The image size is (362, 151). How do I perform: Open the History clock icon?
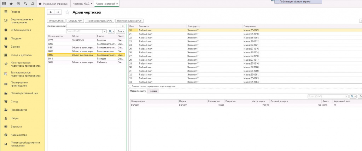(x=18, y=4)
